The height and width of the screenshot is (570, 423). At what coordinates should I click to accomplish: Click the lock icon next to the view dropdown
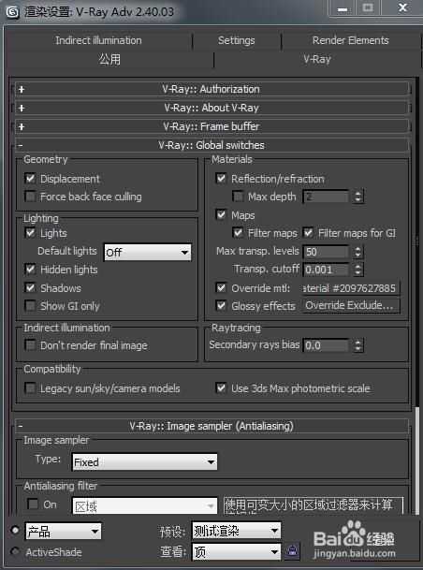293,551
